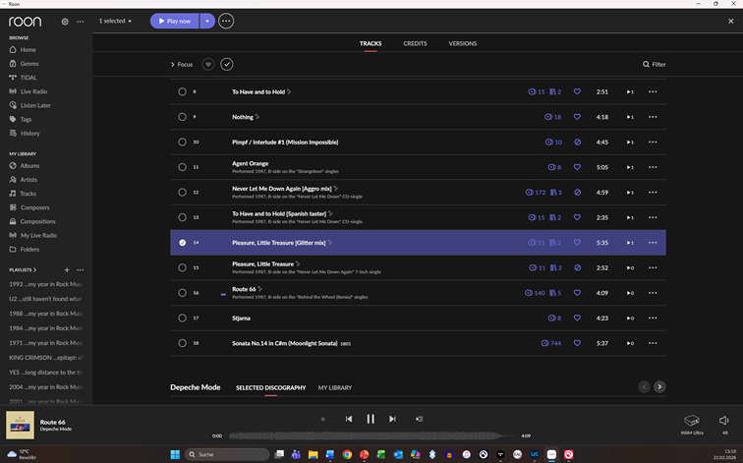Open the '1 selected' dropdown
This screenshot has height=463, width=743.
(x=115, y=21)
